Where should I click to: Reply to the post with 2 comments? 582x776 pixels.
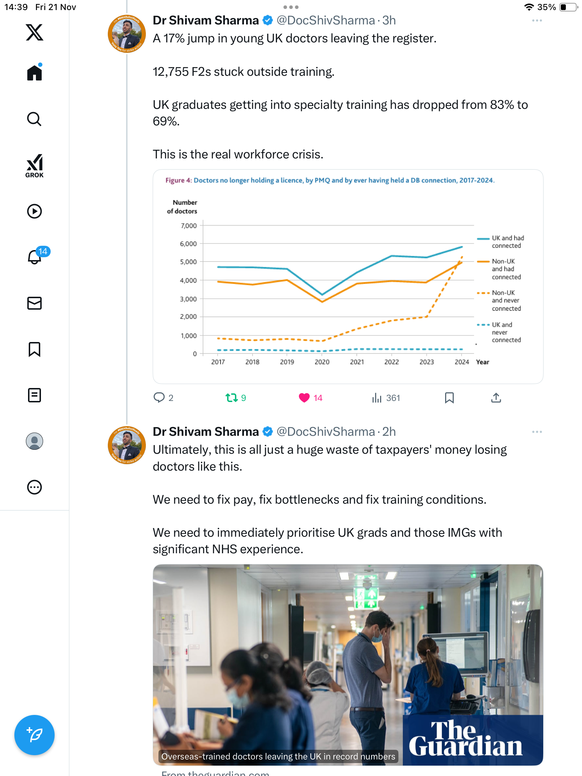(x=159, y=398)
